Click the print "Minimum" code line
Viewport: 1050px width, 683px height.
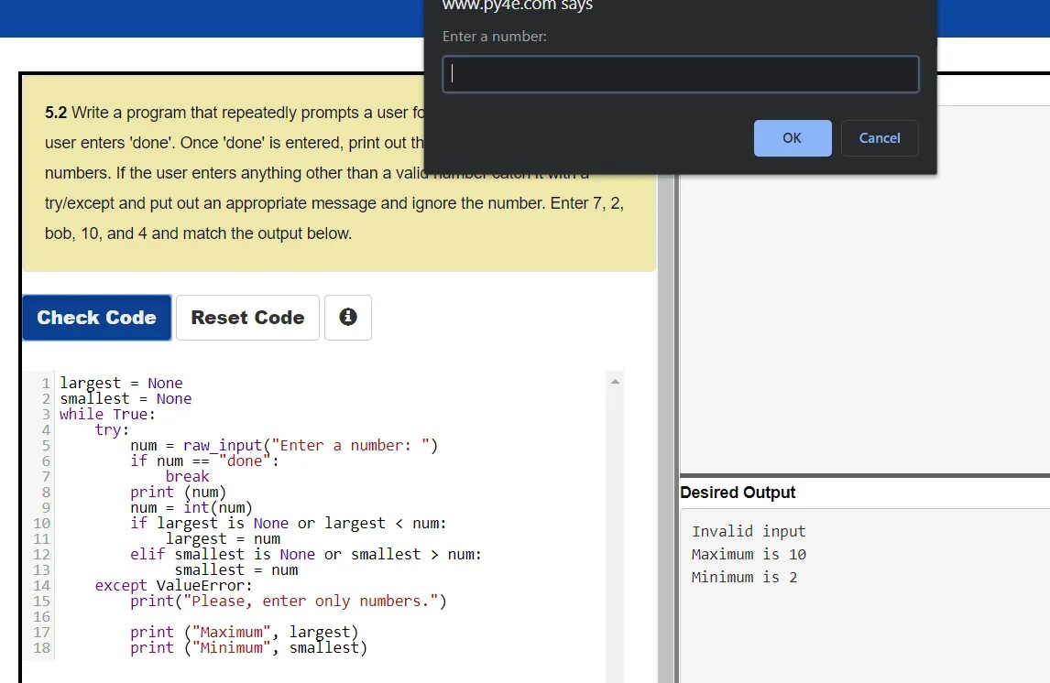tap(248, 647)
